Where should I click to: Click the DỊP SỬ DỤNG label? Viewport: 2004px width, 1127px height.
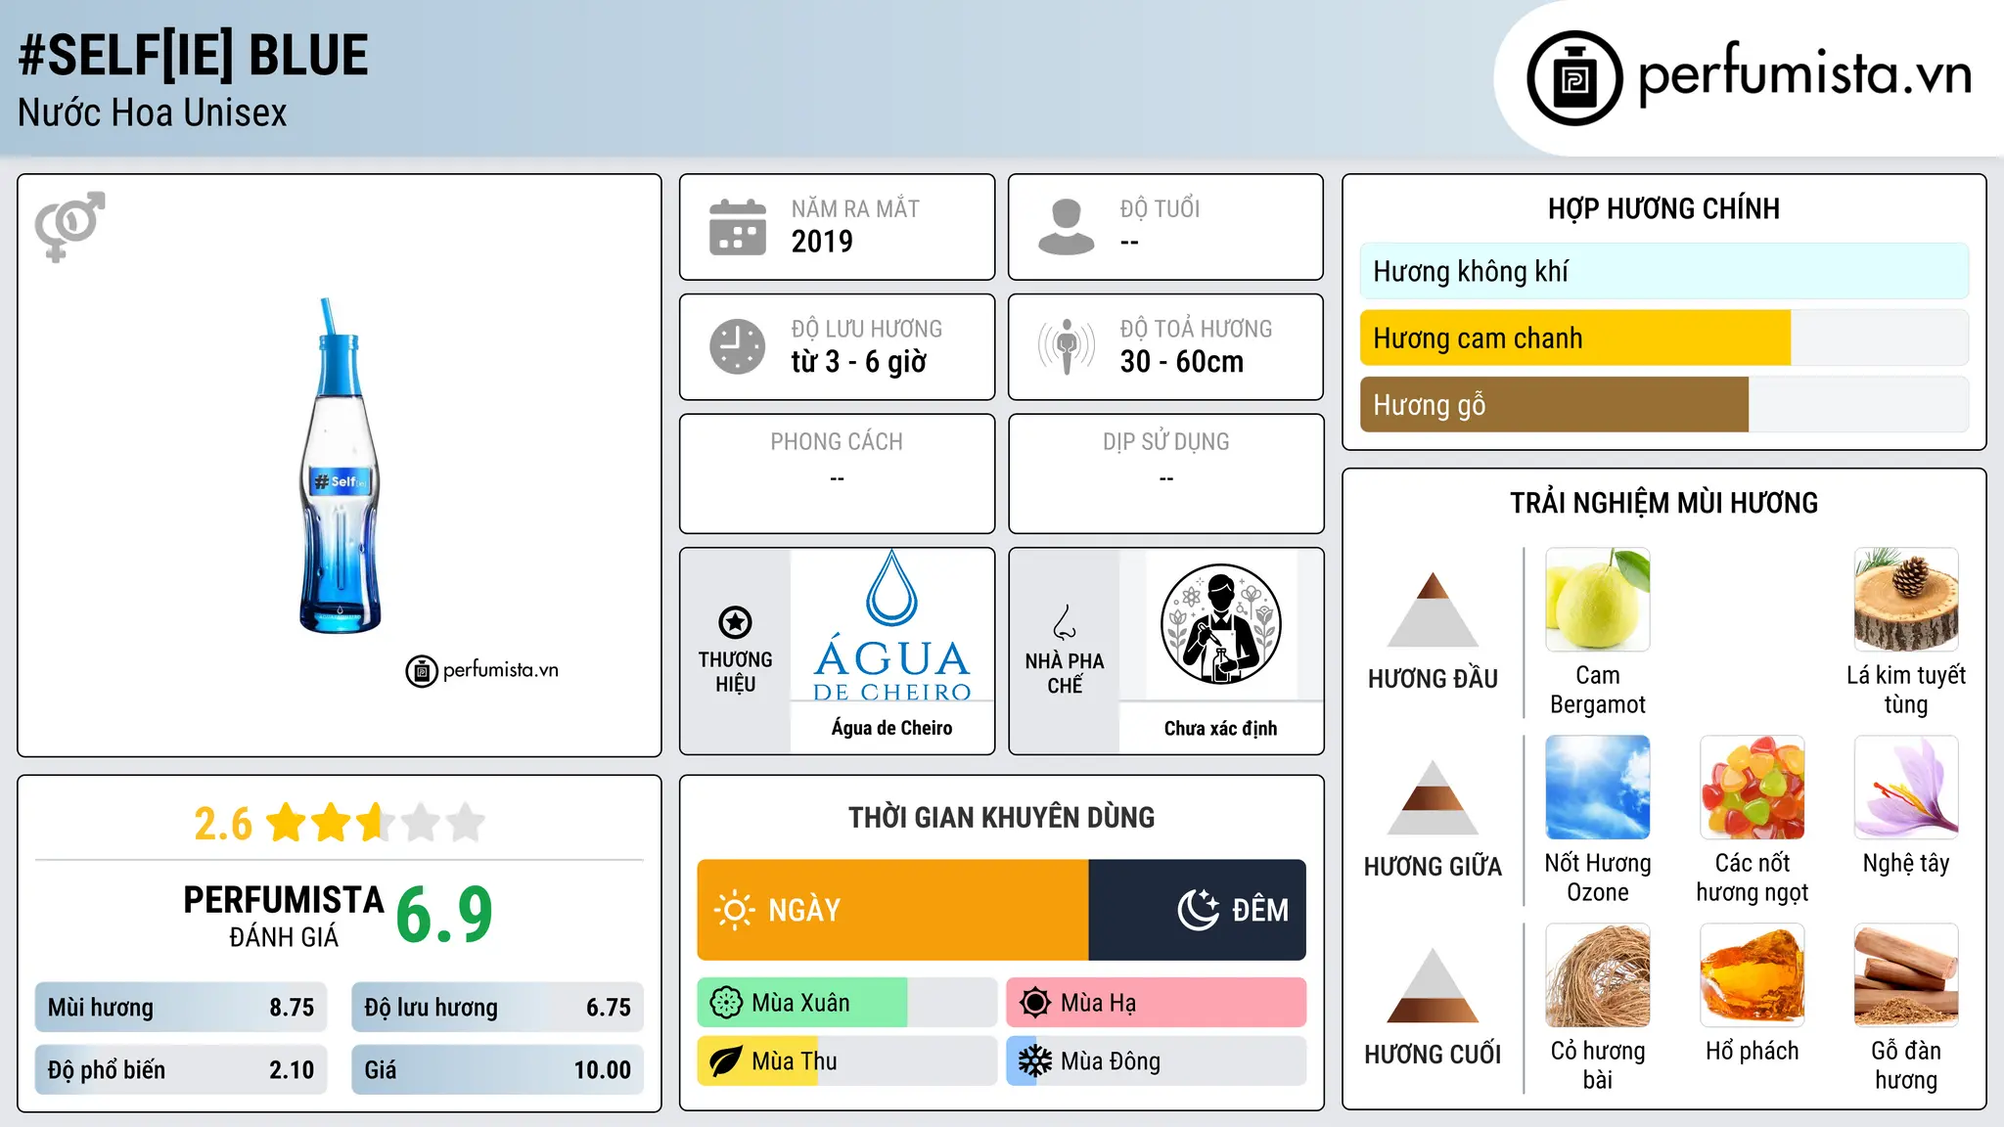tap(1165, 442)
